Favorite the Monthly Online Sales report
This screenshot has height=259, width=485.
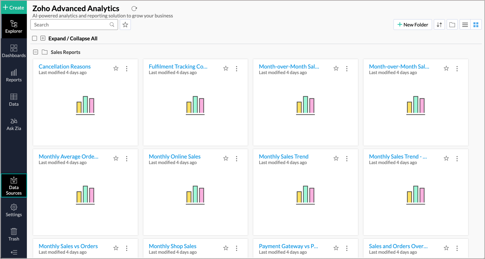(x=226, y=159)
